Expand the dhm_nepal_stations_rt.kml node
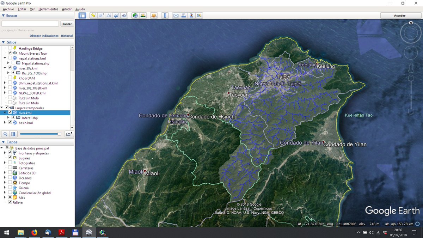 click(5, 83)
